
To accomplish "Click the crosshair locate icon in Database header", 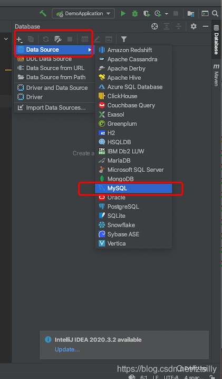I will [155, 26].
